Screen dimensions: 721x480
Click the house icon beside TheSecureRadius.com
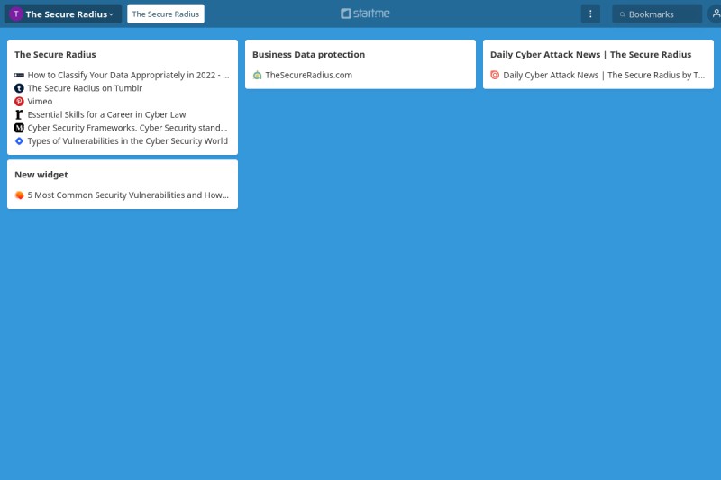click(x=257, y=75)
